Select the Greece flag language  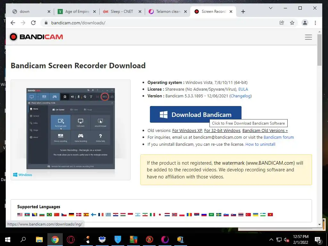(108, 215)
